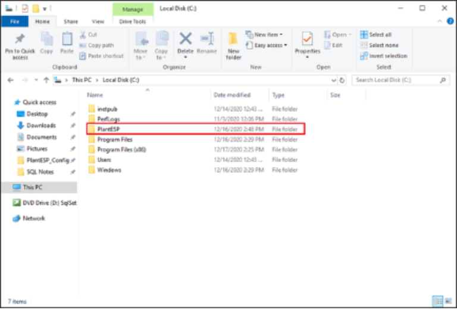Switch to Details view icon
Screen dimensions: 457x309
click(437, 301)
